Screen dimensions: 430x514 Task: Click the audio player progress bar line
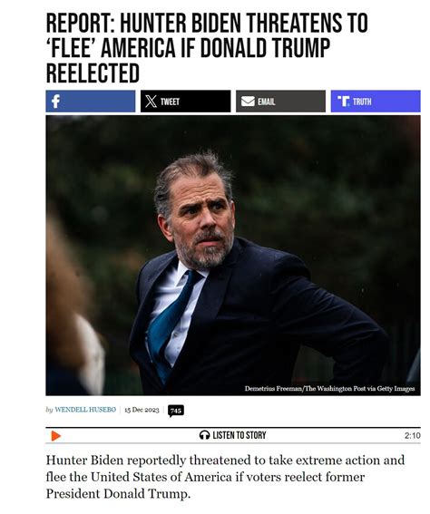pos(233,443)
